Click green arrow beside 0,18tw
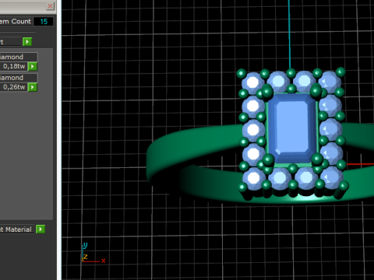The height and width of the screenshot is (280, 374). coord(33,66)
